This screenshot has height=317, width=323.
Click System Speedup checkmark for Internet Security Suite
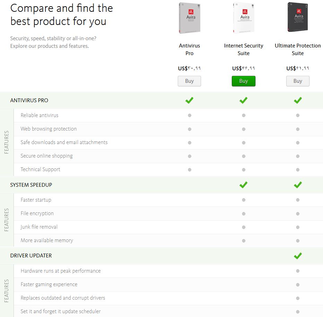pyautogui.click(x=244, y=185)
